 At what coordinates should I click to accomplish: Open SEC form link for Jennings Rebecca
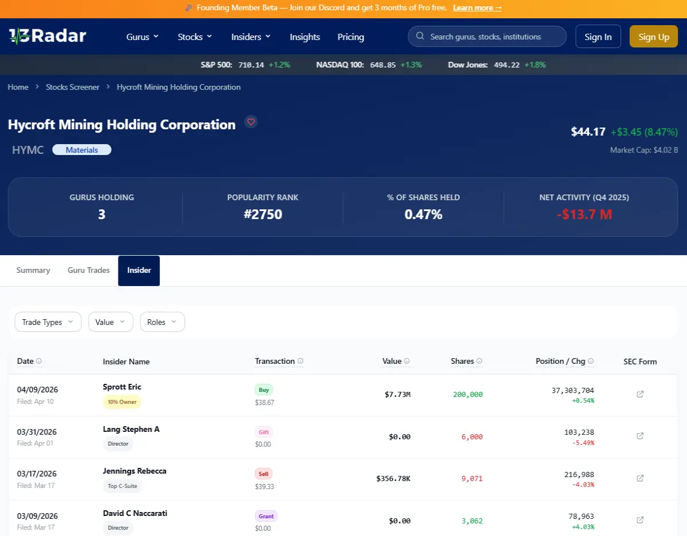click(x=640, y=478)
